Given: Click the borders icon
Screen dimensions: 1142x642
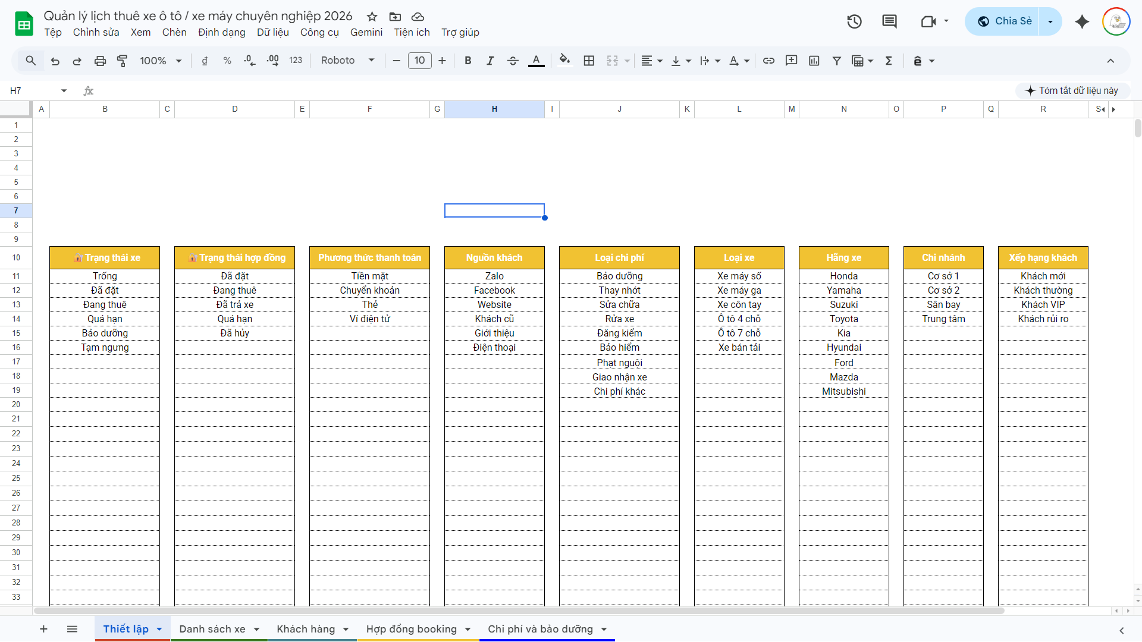Looking at the screenshot, I should [x=589, y=61].
